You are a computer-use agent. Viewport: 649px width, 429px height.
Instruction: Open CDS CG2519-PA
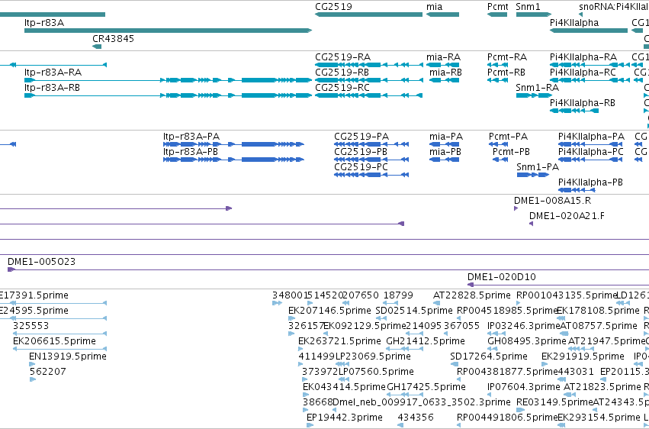click(x=371, y=144)
